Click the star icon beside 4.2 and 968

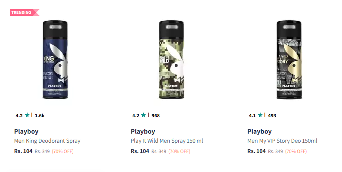[143, 115]
